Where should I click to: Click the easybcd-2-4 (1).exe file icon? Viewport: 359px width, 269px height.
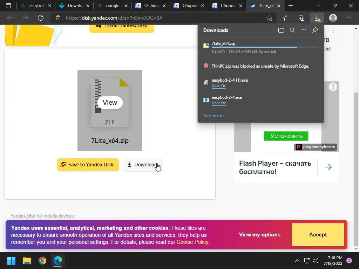[x=206, y=83]
